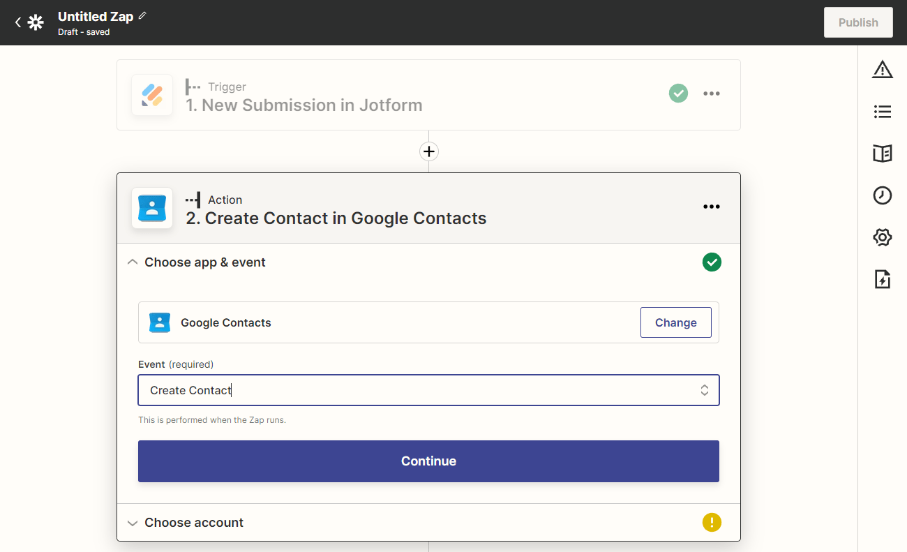The height and width of the screenshot is (552, 907).
Task: Open action step three-dot menu
Action: point(711,207)
